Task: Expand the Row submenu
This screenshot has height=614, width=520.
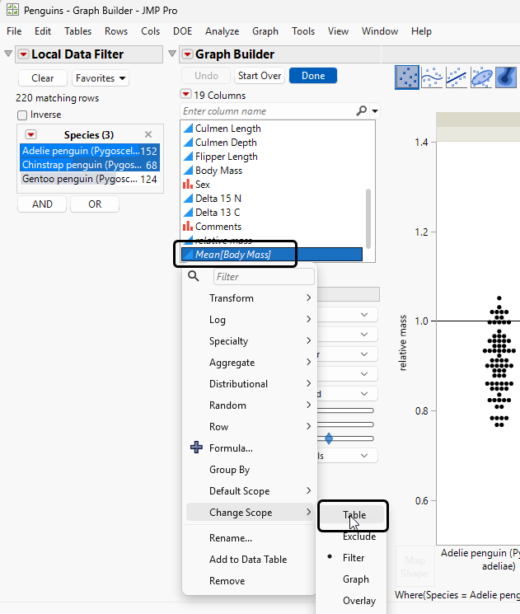Action: (x=250, y=426)
